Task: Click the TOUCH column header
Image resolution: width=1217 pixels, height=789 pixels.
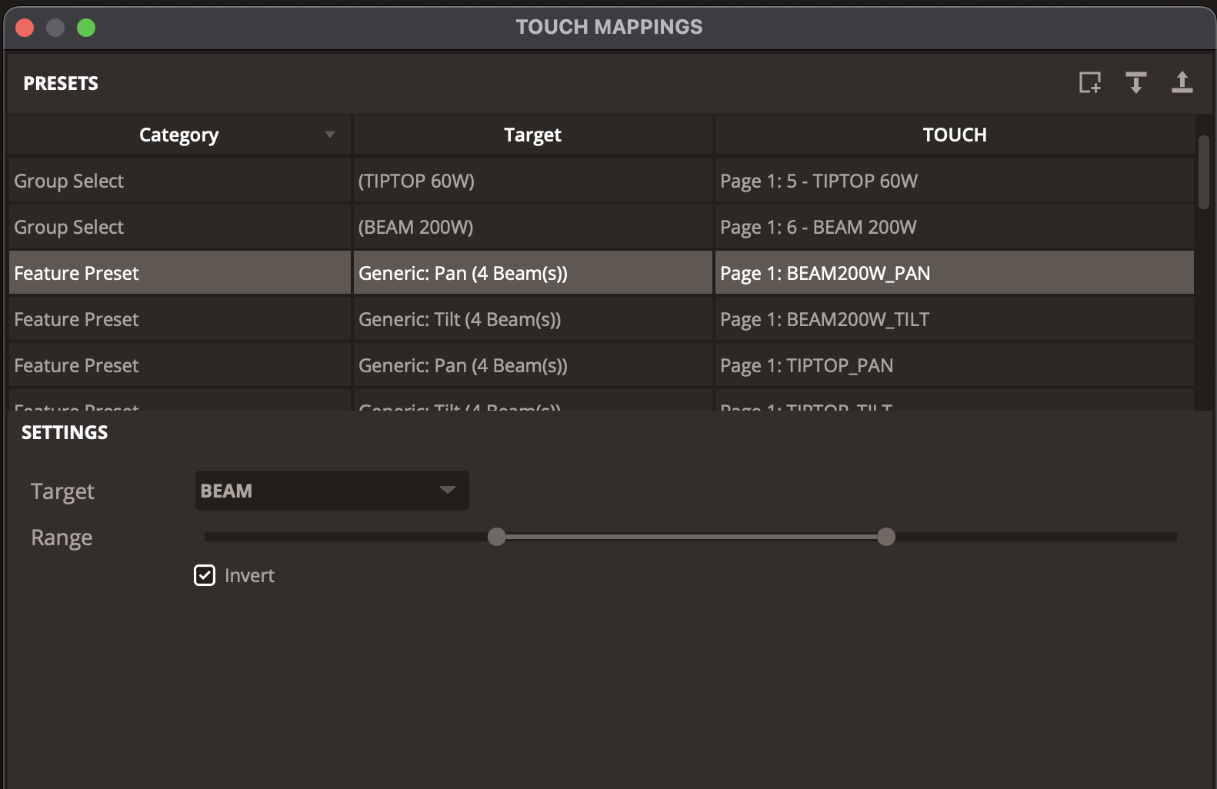Action: (x=955, y=135)
